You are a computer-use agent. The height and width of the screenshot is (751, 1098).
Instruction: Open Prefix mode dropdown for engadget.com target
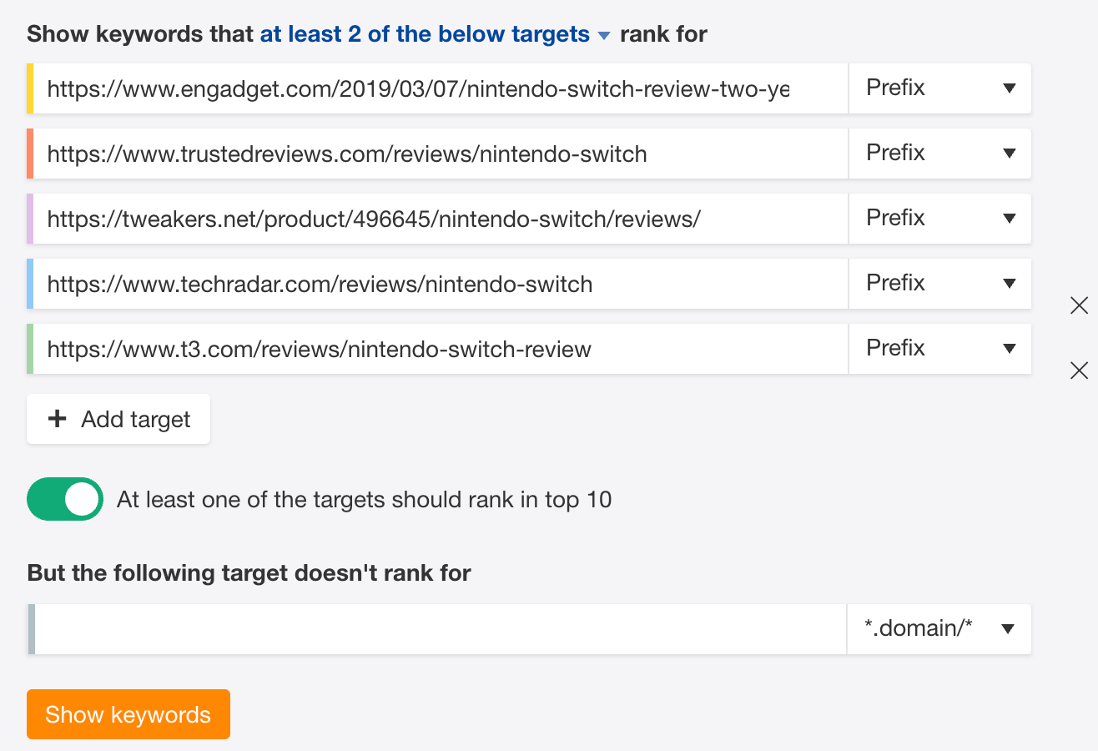point(940,88)
